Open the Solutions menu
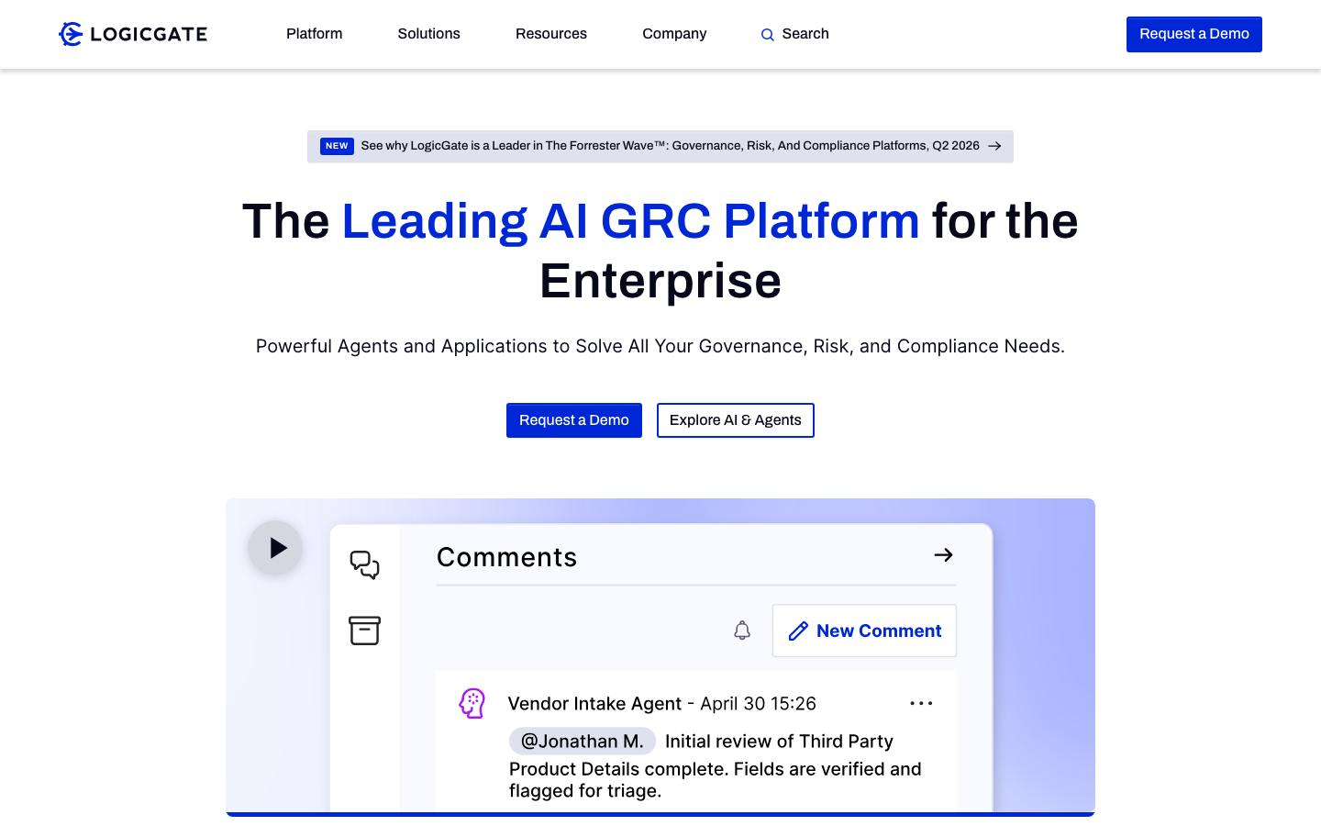1321x826 pixels. (x=428, y=34)
